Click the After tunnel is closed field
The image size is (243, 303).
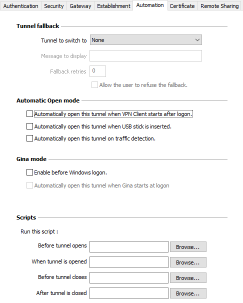click(x=129, y=293)
